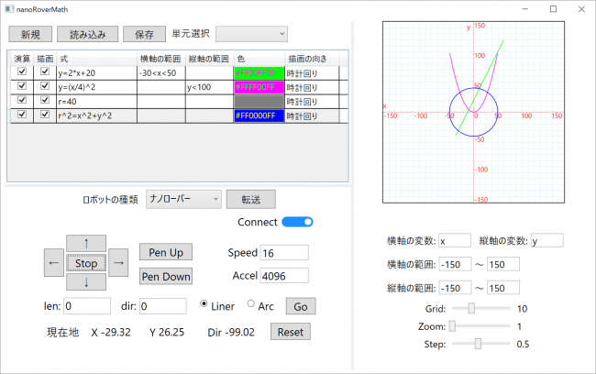The width and height of the screenshot is (596, 374).
Task: Click the 保存 save button
Action: (144, 34)
